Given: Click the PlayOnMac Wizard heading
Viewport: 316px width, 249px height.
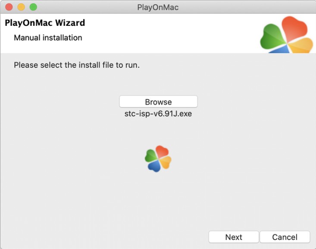Looking at the screenshot, I should (x=45, y=23).
